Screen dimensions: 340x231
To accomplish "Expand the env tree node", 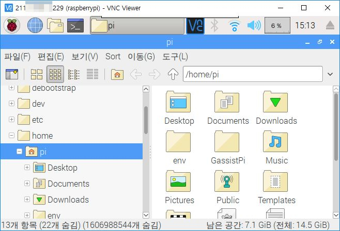I will click(27, 215).
